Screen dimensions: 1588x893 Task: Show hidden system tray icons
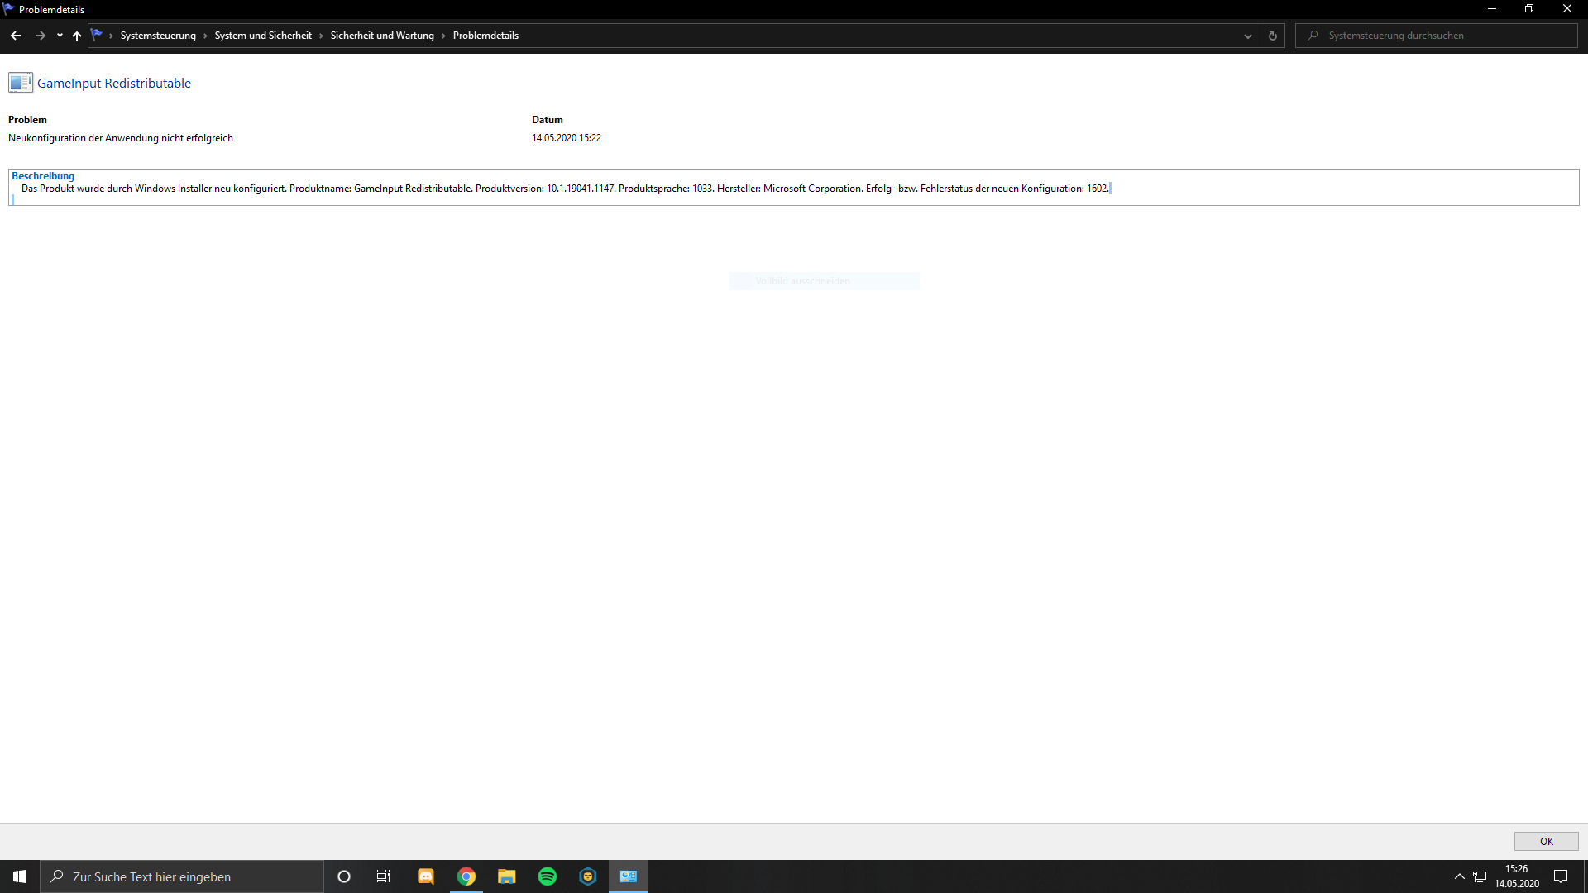tap(1459, 876)
